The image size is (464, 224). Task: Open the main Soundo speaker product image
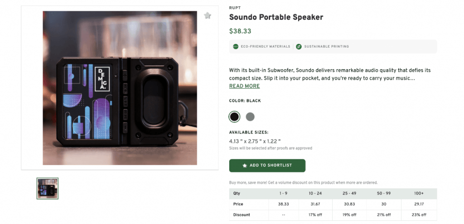(120, 88)
